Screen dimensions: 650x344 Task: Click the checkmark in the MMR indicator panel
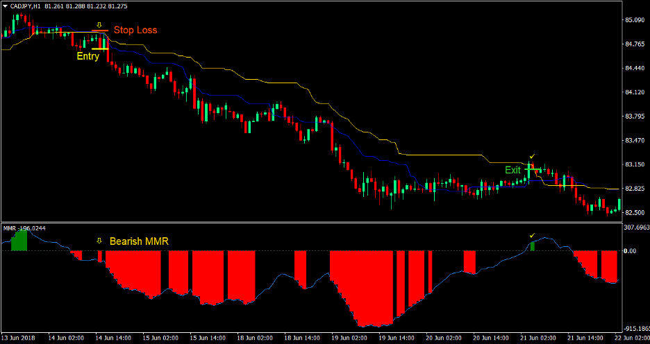[532, 236]
